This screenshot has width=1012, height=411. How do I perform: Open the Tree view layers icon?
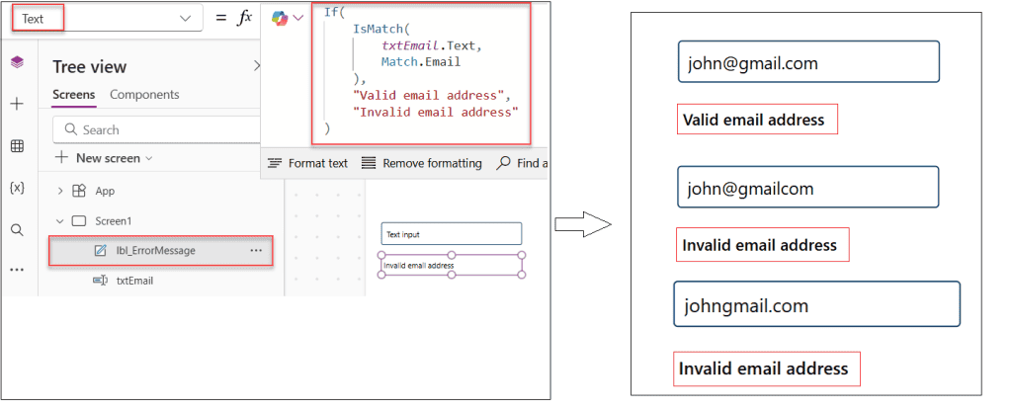click(18, 62)
